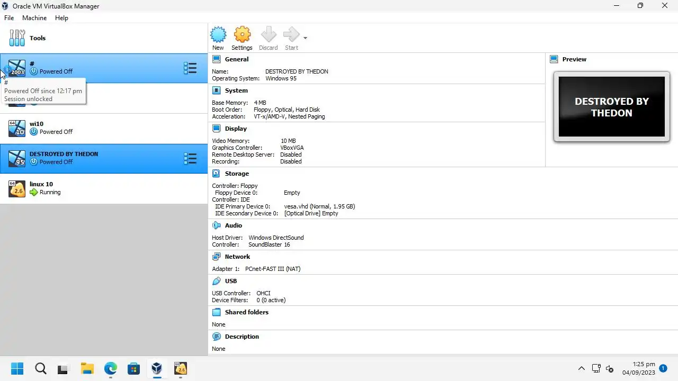This screenshot has width=678, height=381.
Task: Click the Discard toolbar button
Action: tap(269, 39)
